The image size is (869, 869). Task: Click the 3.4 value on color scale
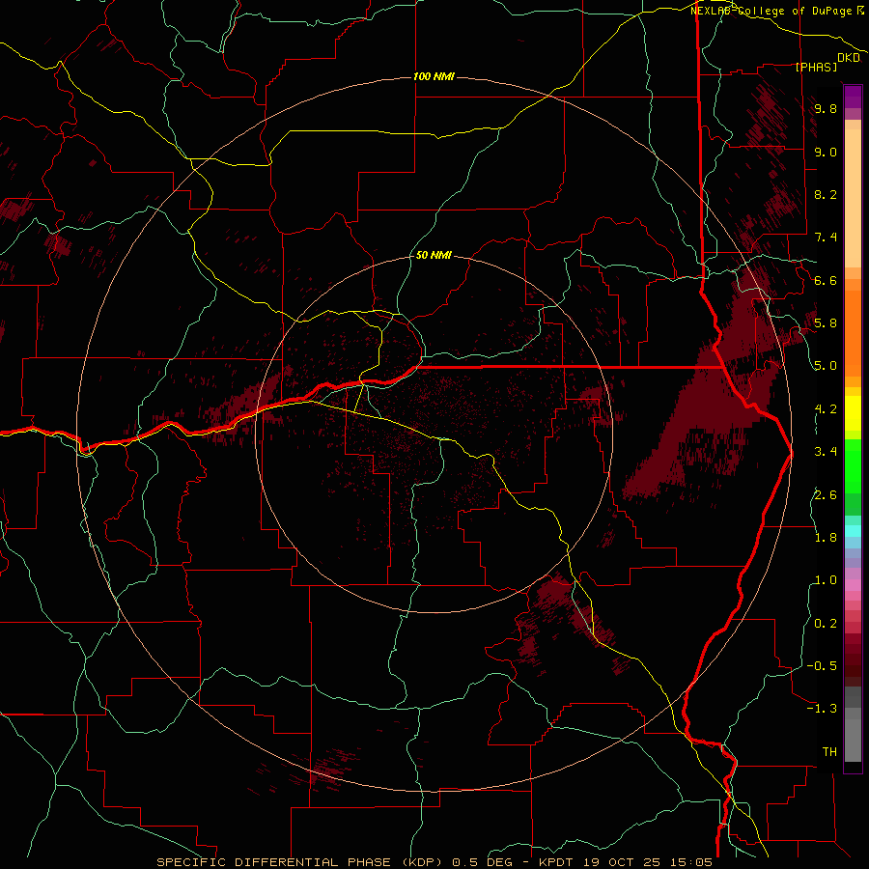tap(826, 451)
